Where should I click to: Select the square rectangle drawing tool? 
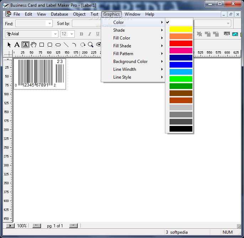[x=42, y=45]
